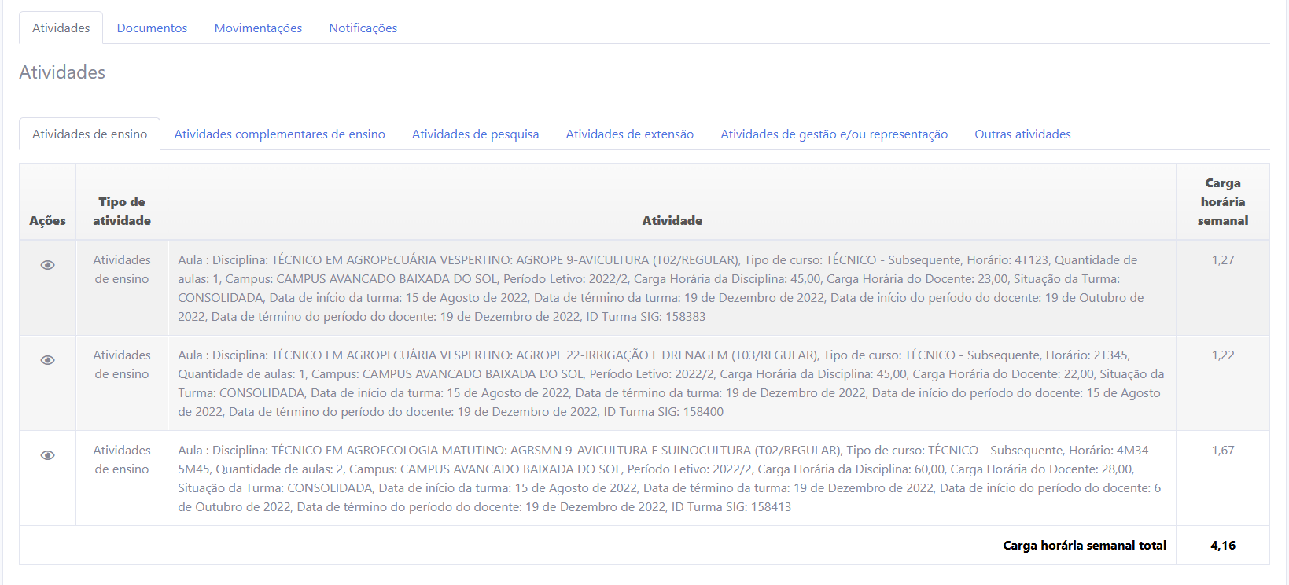Open Atividades complementares de ensino tab
This screenshot has width=1289, height=585.
click(279, 134)
